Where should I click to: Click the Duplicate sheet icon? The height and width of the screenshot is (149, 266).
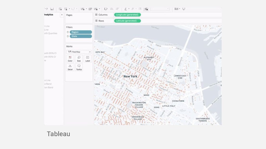[90, 9]
